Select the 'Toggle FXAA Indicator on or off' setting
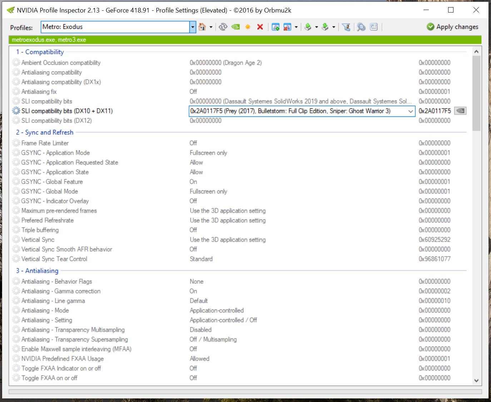This screenshot has height=402, width=491. pos(61,368)
